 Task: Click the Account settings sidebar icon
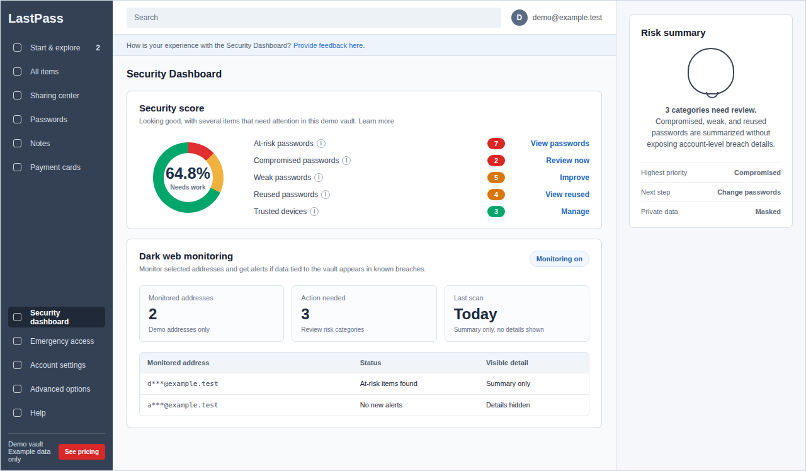tap(18, 365)
